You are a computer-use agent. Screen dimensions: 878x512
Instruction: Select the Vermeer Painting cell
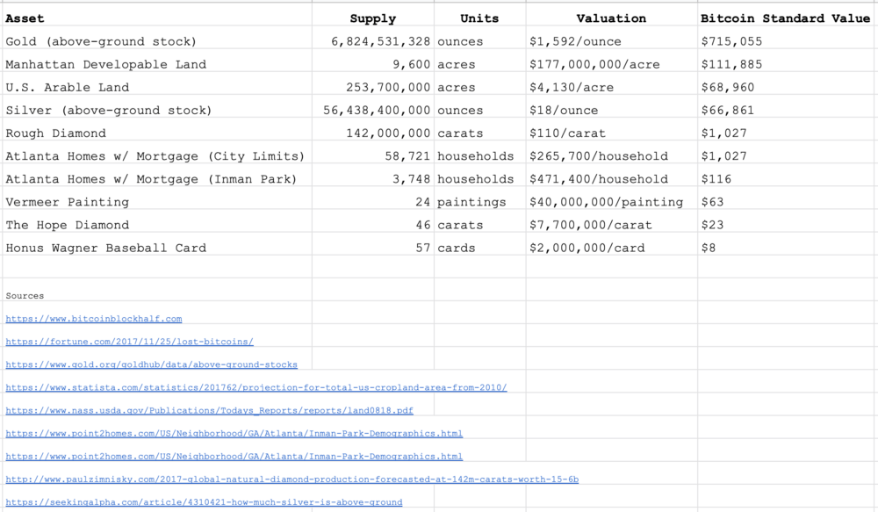click(157, 202)
